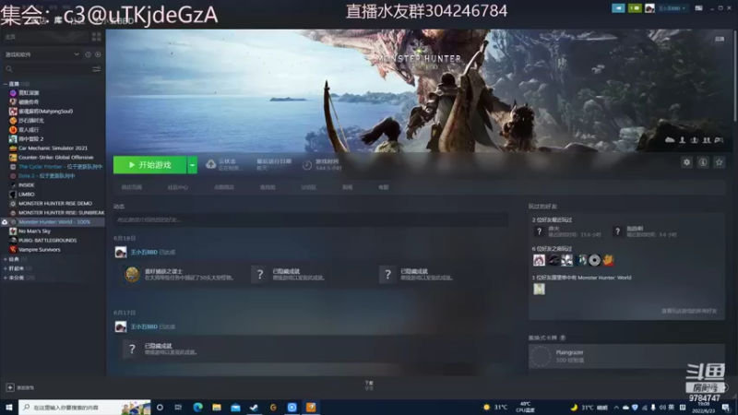Viewport: 738px width, 415px height.
Task: Click the play time clock icon
Action: [307, 165]
